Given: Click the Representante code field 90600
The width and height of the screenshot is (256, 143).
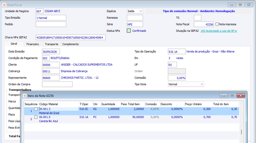Looking at the screenshot, I should pos(51,78).
